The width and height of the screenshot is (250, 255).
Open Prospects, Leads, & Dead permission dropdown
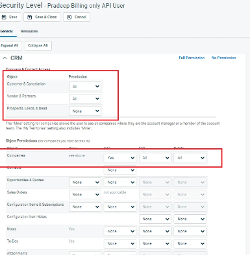coord(85,111)
